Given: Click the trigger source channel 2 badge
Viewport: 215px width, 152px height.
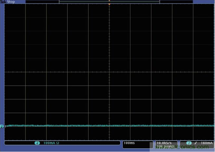Looking at the screenshot, I should coord(189,143).
